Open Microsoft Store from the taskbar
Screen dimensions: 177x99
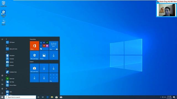[x=56, y=97]
